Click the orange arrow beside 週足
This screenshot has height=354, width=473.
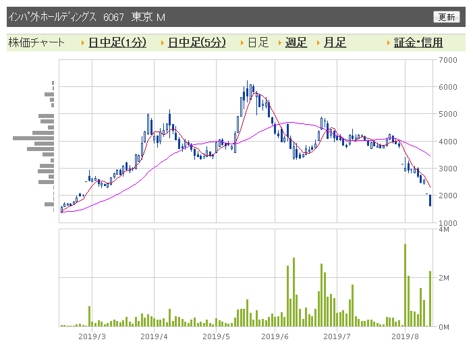279,43
